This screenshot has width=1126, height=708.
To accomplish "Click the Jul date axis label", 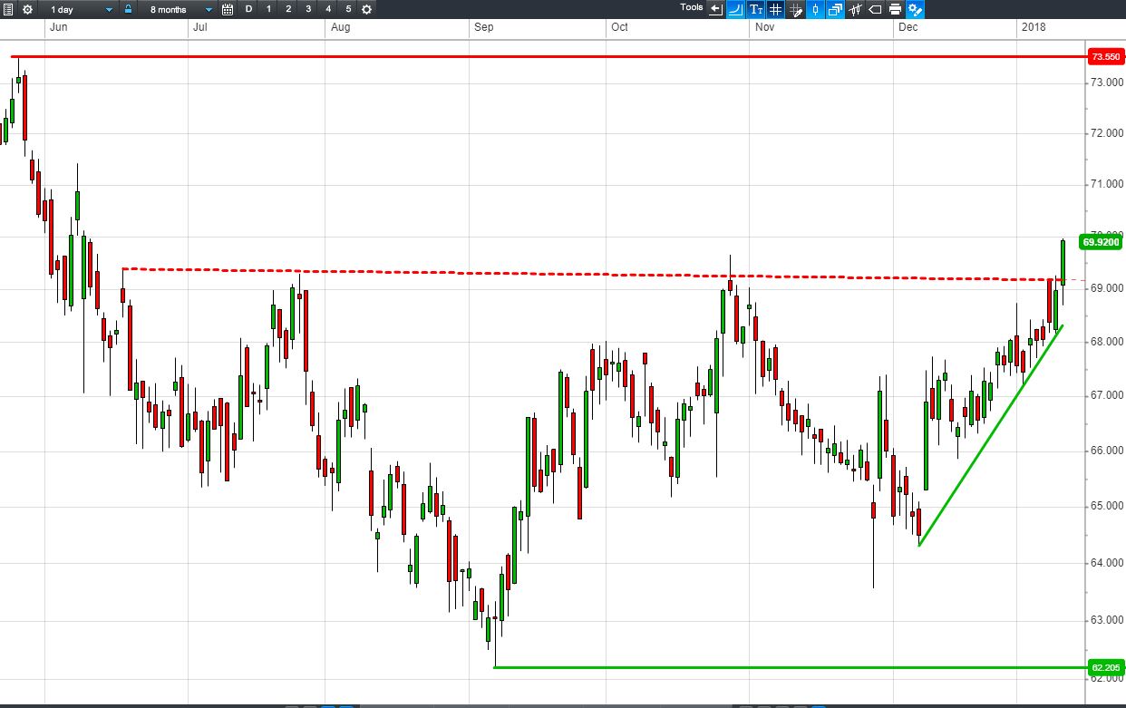I will (x=200, y=27).
